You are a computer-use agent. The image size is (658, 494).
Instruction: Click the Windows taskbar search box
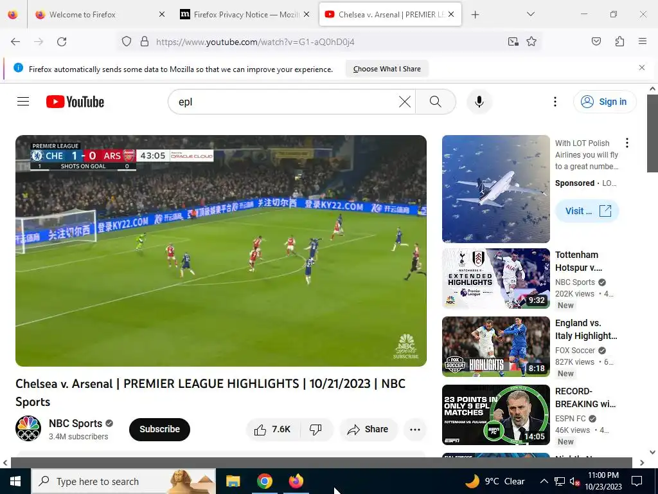click(123, 481)
